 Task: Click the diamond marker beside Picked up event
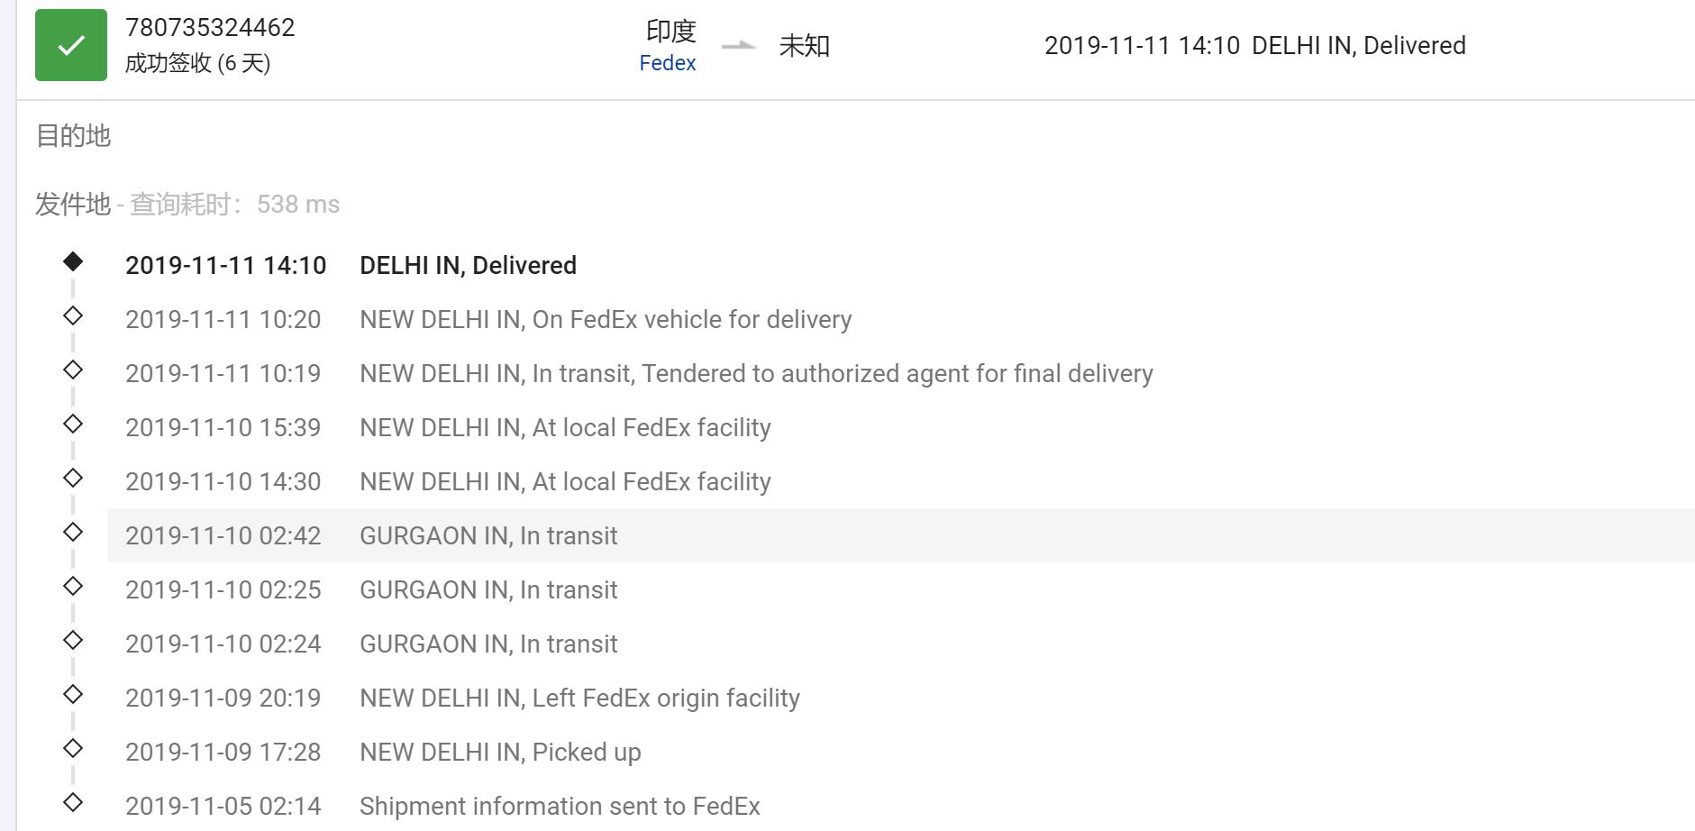click(x=73, y=748)
